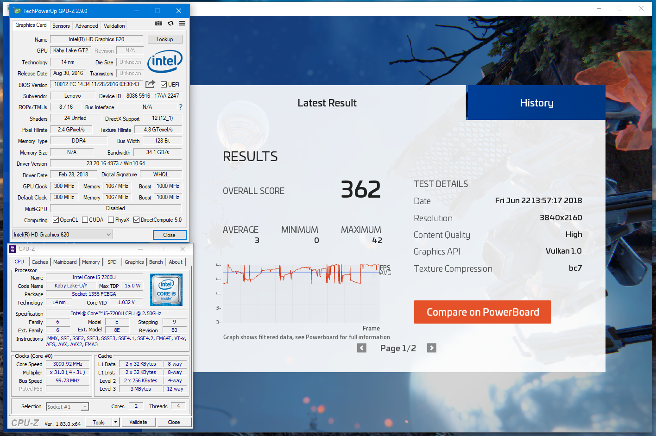This screenshot has width=656, height=436.
Task: Open CPU-Z About tab
Action: coord(176,262)
